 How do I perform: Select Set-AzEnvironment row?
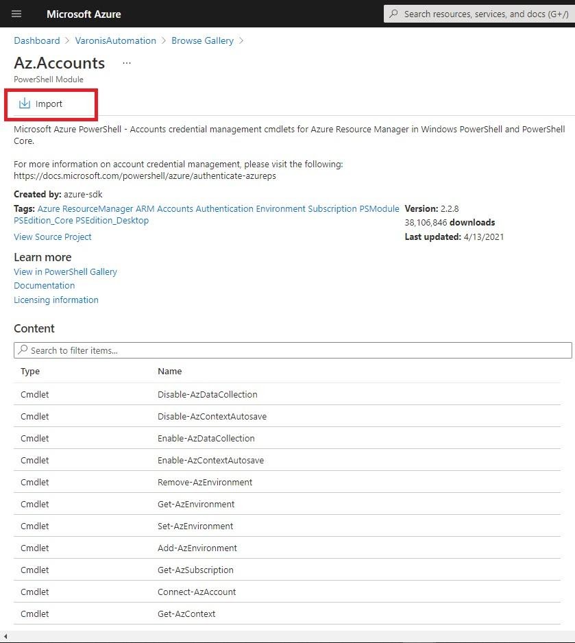coord(287,526)
